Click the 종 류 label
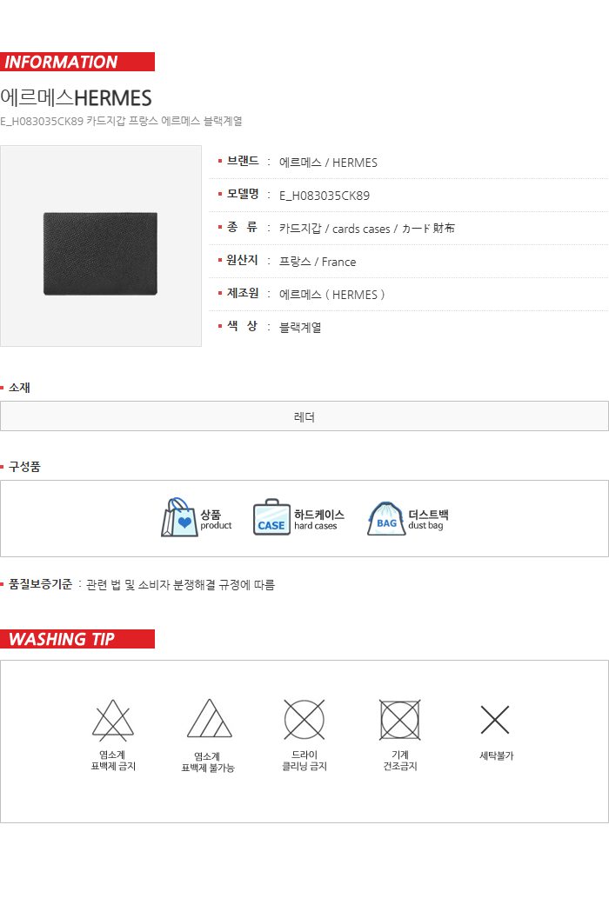The image size is (609, 898). click(x=243, y=228)
